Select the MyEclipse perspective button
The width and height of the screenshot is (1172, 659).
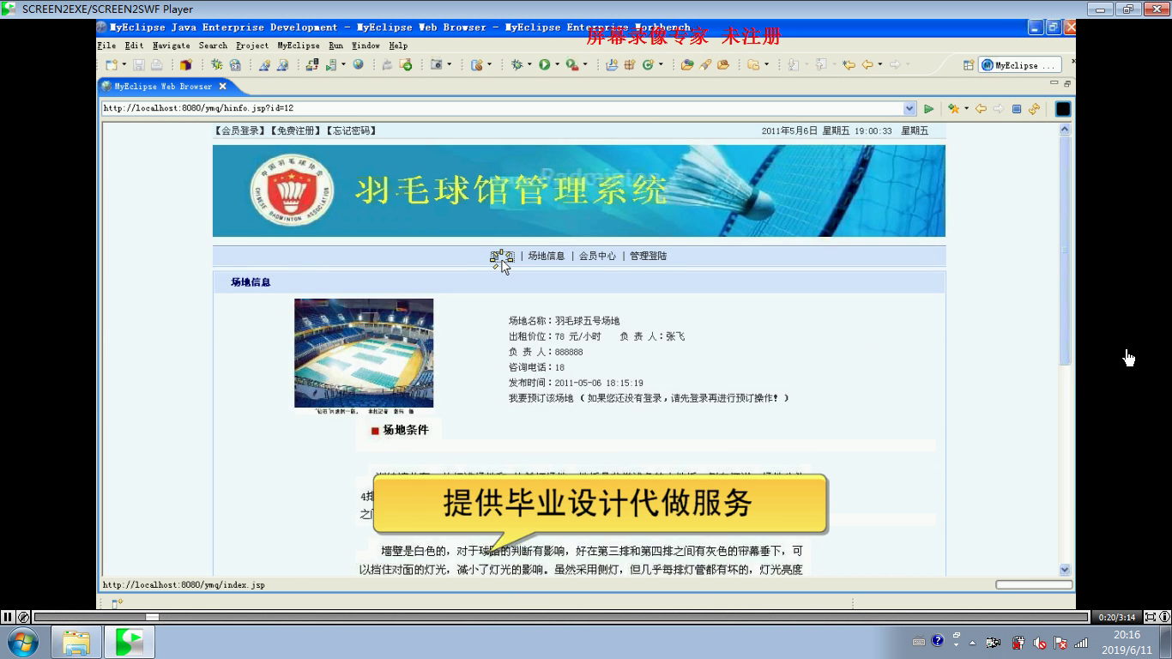(1020, 65)
